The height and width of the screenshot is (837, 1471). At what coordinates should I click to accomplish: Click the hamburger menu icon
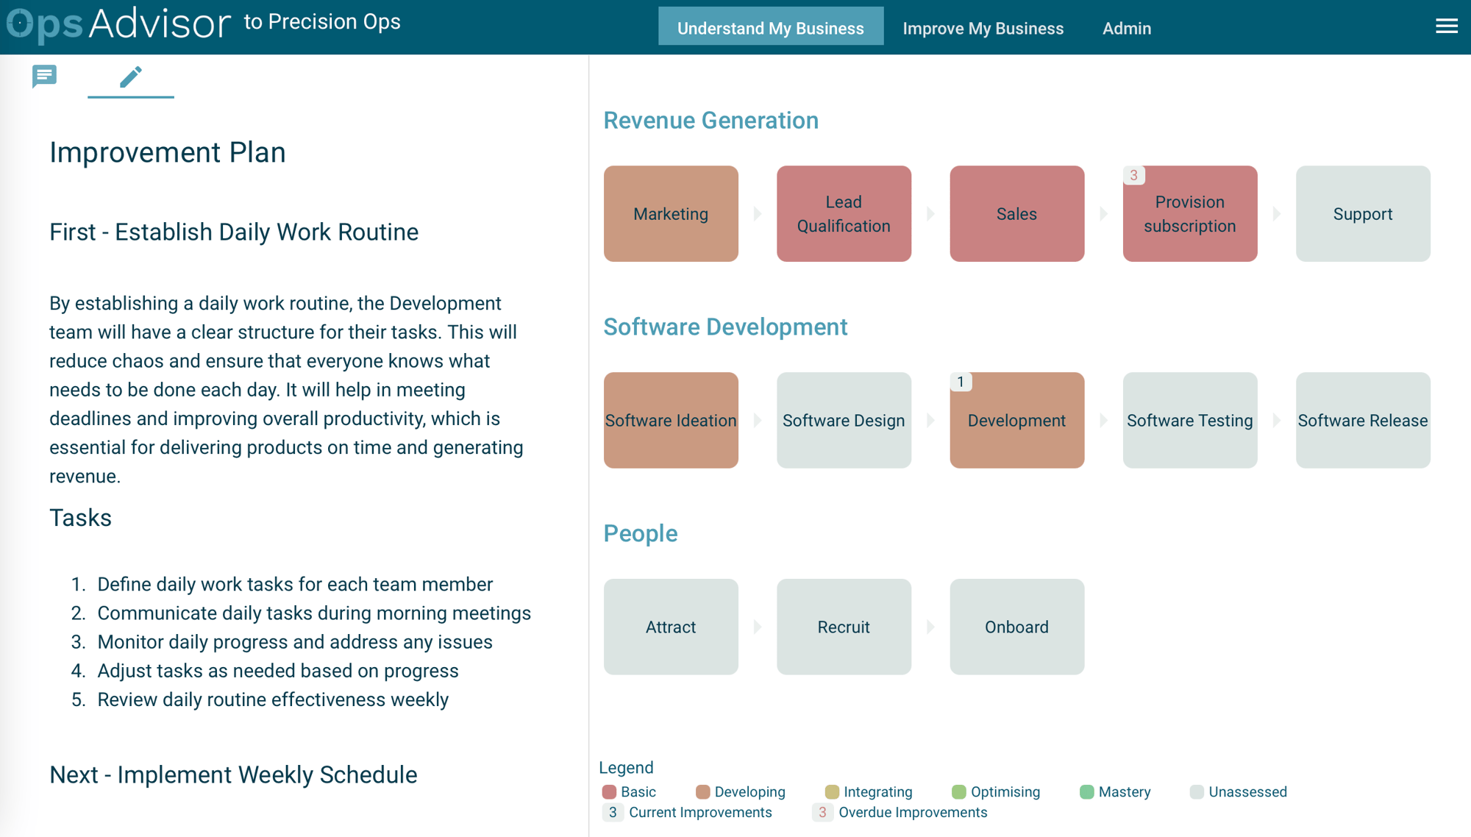1447,26
